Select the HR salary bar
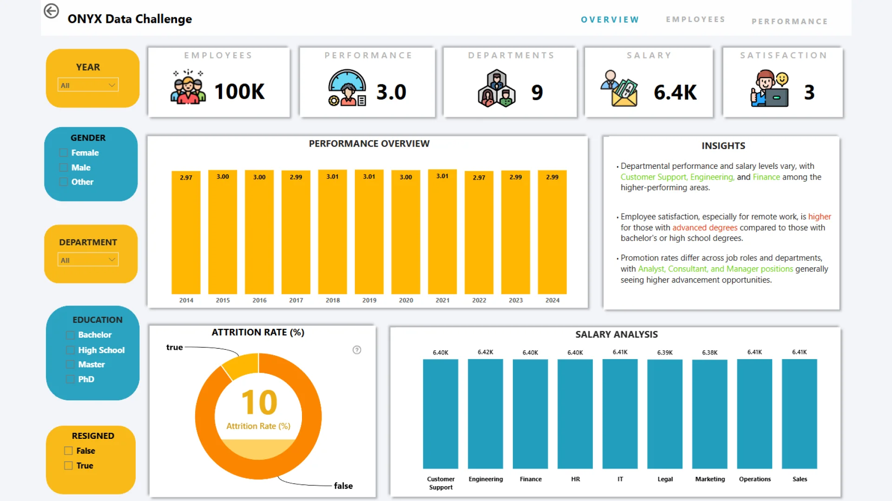Image resolution: width=892 pixels, height=501 pixels. coord(575,414)
